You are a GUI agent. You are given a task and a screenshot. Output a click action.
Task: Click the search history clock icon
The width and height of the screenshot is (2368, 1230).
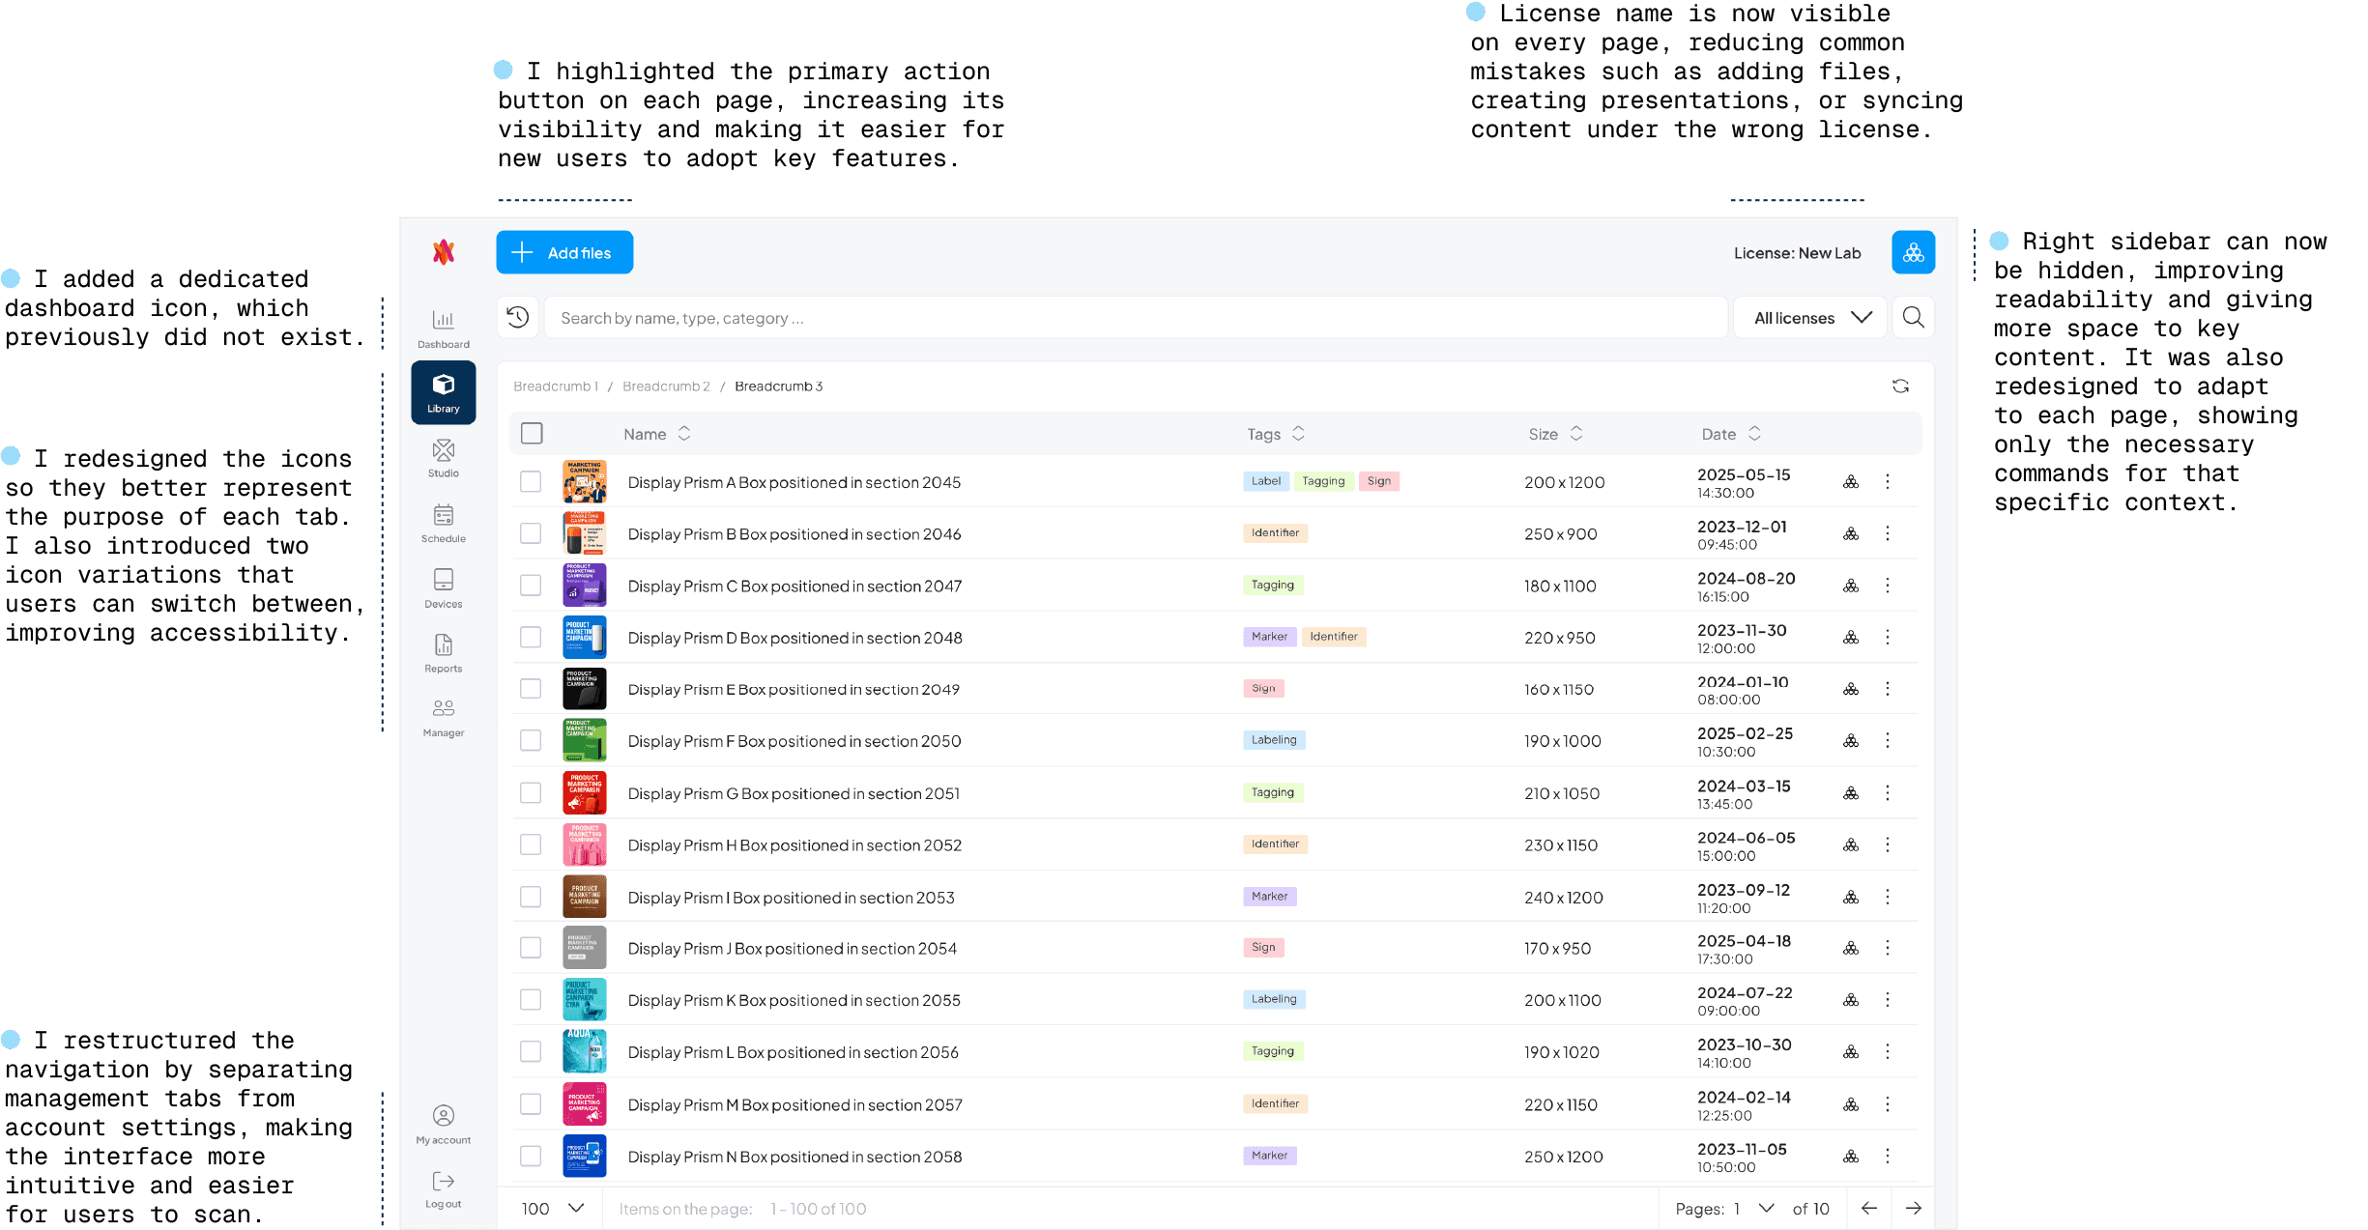pyautogui.click(x=518, y=317)
